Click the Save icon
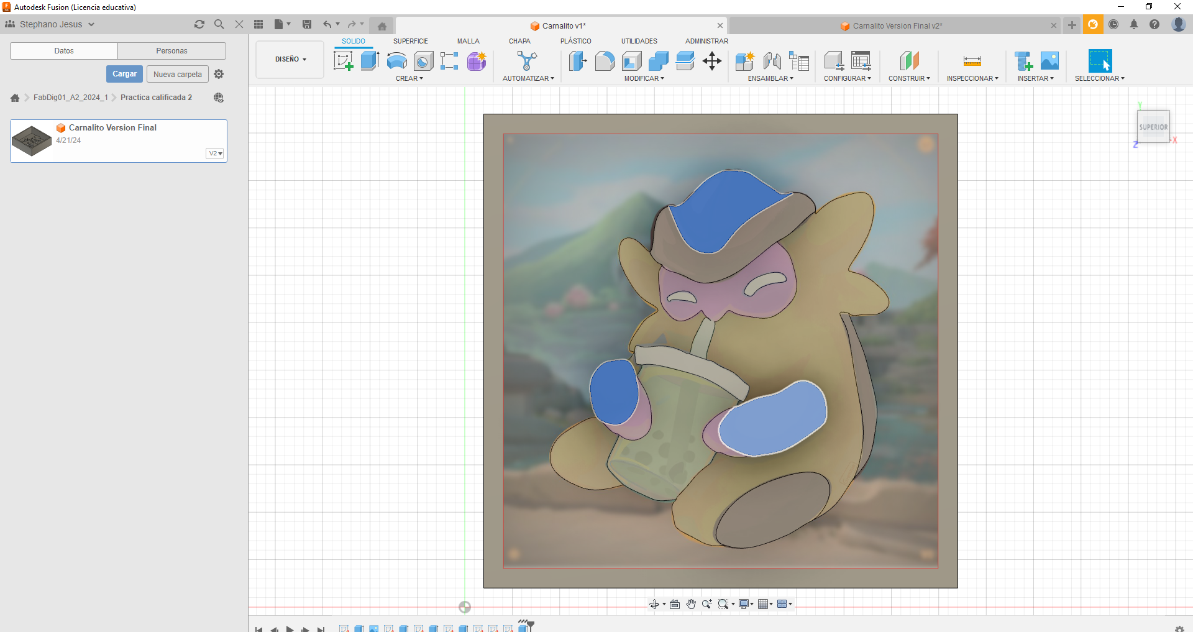 point(307,24)
